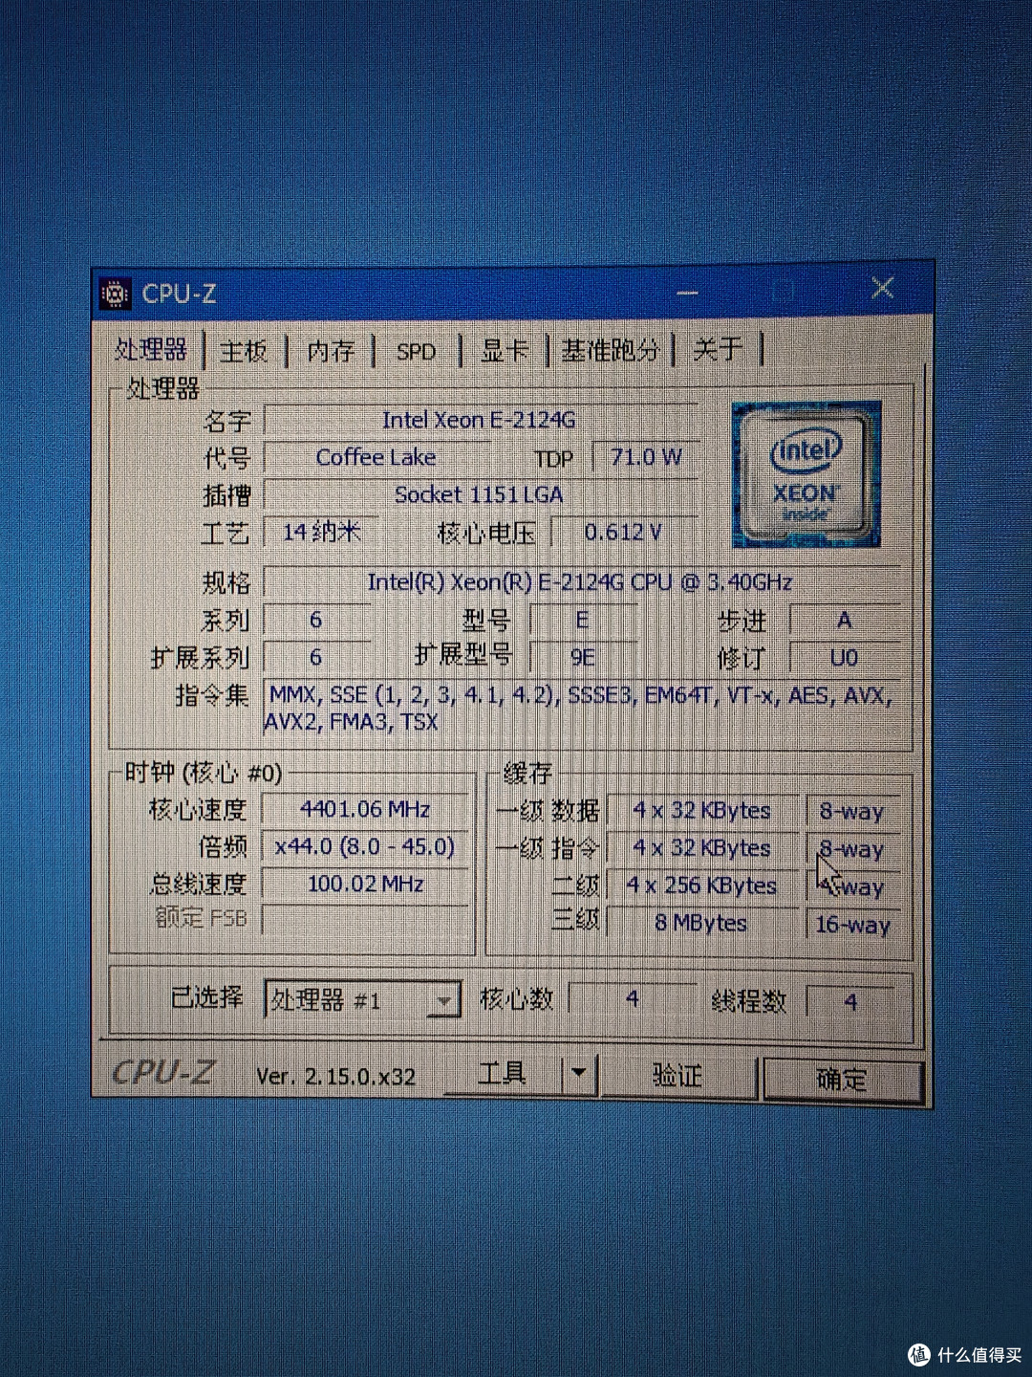The image size is (1032, 1377).
Task: Open the SPD tab
Action: pyautogui.click(x=416, y=352)
